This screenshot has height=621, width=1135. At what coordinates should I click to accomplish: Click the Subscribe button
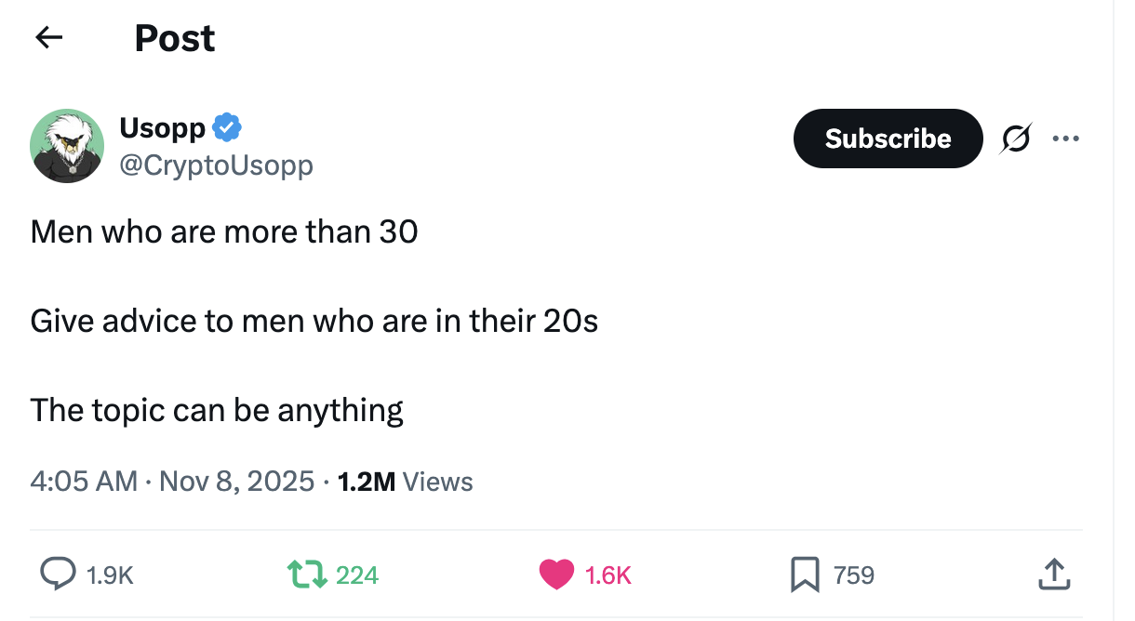click(x=888, y=139)
